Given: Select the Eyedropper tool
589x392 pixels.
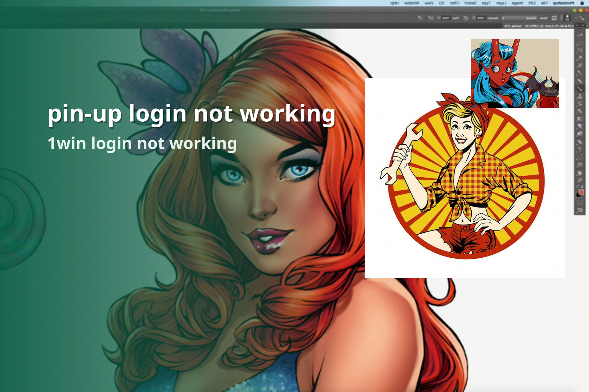Looking at the screenshot, I should click(x=580, y=73).
